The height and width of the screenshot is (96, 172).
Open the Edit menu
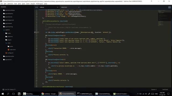(x=5, y=4)
